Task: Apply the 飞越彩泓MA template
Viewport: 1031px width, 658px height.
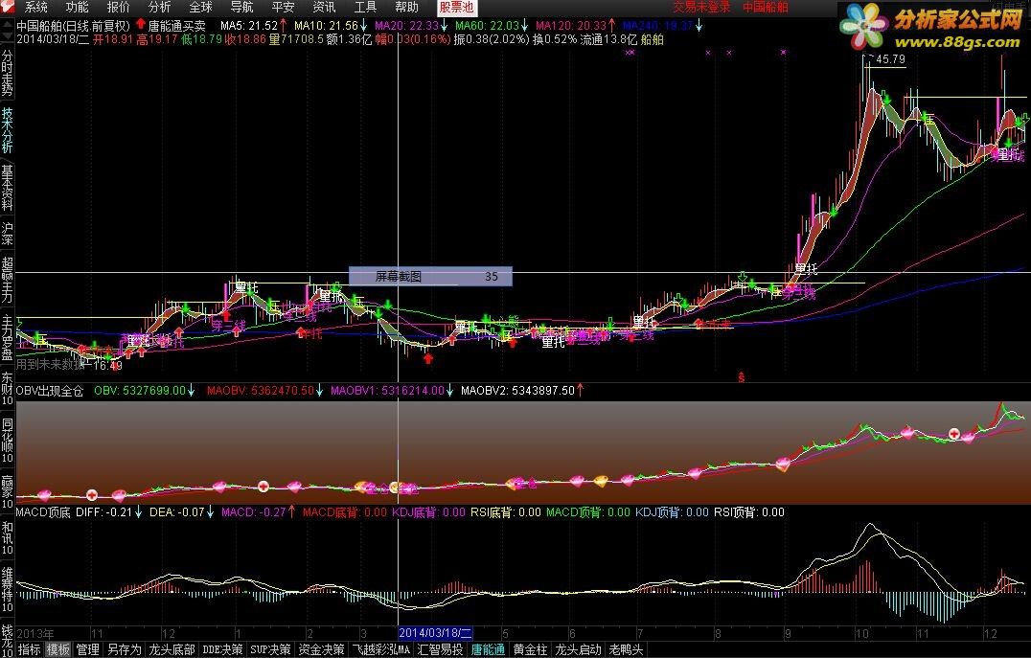Action: [x=381, y=650]
